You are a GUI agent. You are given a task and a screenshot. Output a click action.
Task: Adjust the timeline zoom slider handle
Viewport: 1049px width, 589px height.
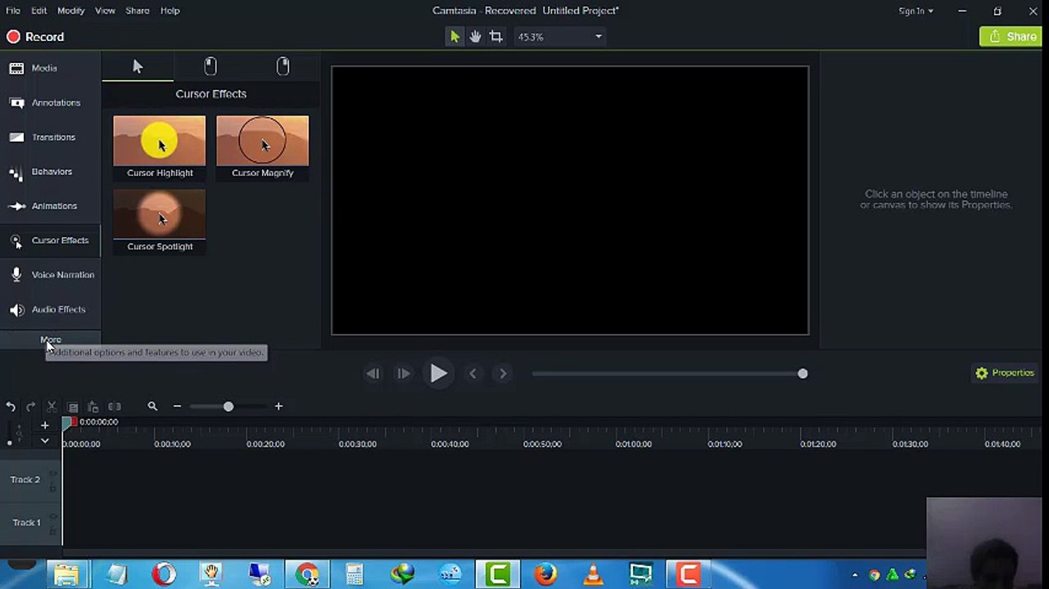point(228,407)
